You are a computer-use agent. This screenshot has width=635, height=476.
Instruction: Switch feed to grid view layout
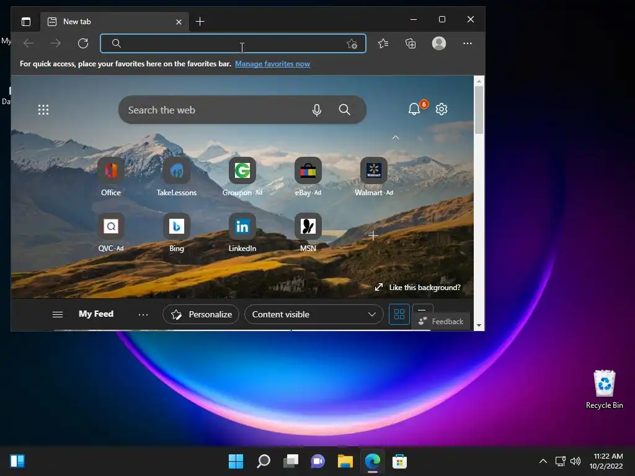click(x=399, y=314)
